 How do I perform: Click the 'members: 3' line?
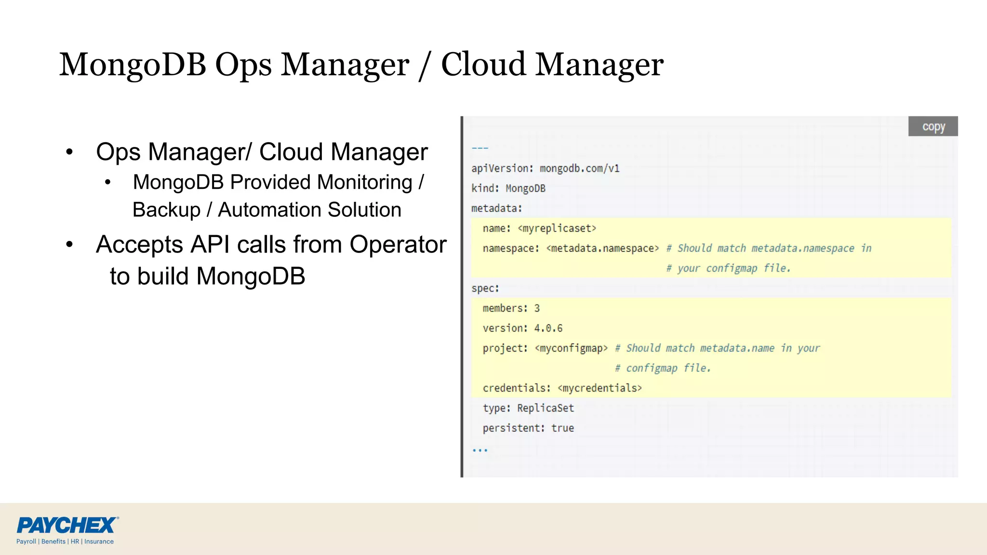coord(511,308)
